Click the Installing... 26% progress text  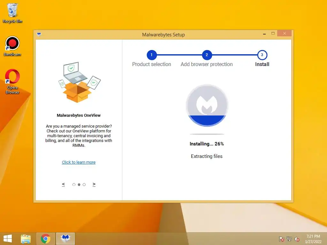[x=207, y=144]
